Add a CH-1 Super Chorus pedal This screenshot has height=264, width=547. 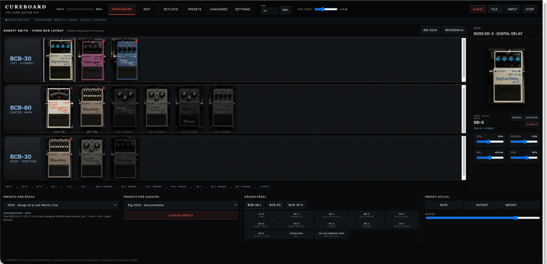coord(402,225)
